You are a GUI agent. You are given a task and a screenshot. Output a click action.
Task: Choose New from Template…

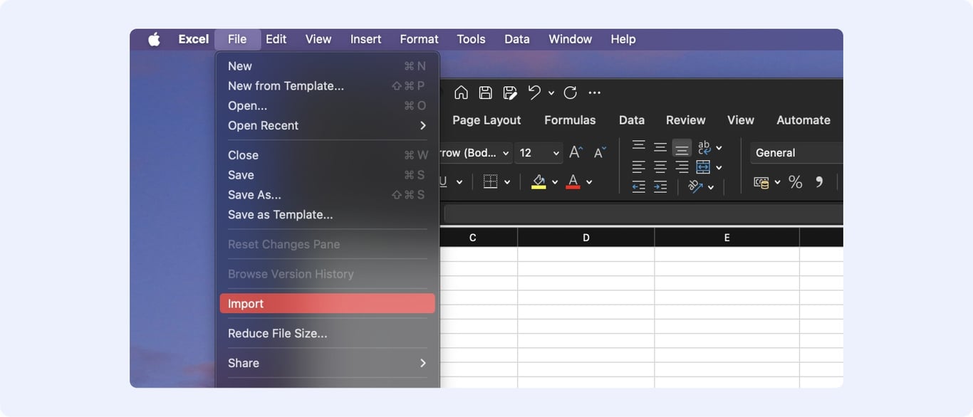point(327,86)
